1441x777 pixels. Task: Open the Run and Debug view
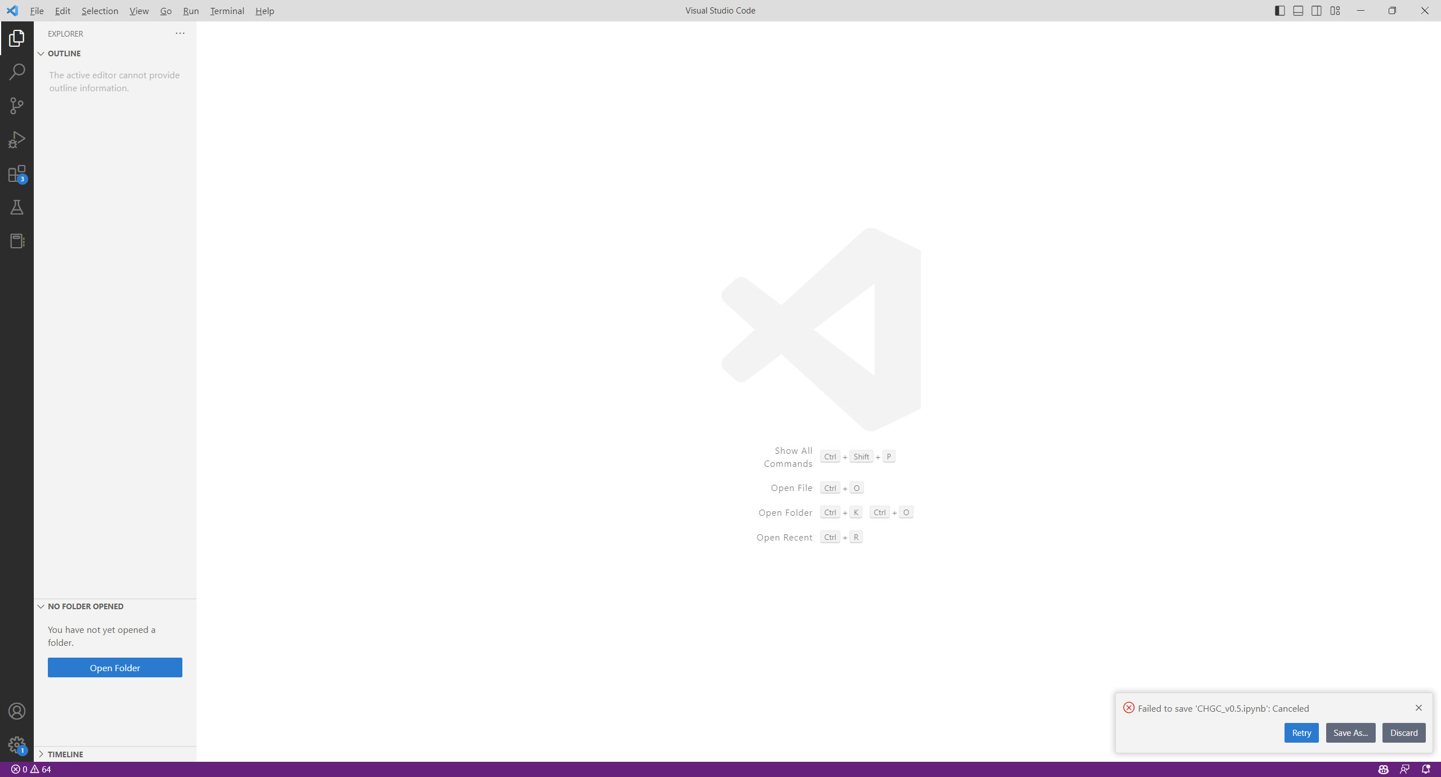point(17,139)
